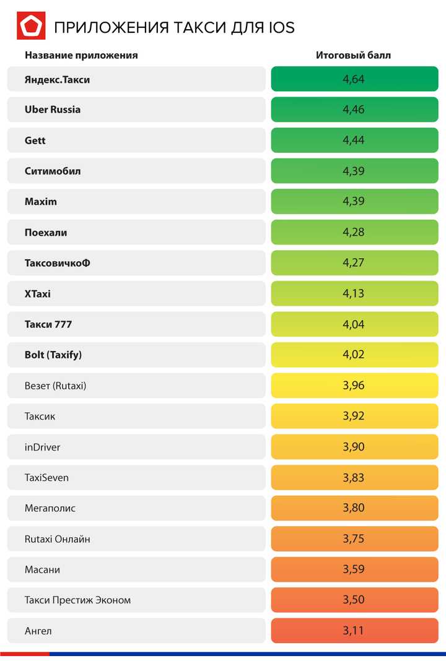The width and height of the screenshot is (446, 661).
Task: Click the XTaxi app name
Action: point(38,294)
